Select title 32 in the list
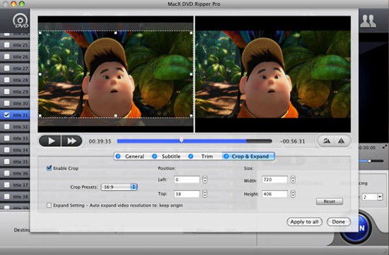Image resolution: width=389 pixels, height=255 pixels. 15,126
